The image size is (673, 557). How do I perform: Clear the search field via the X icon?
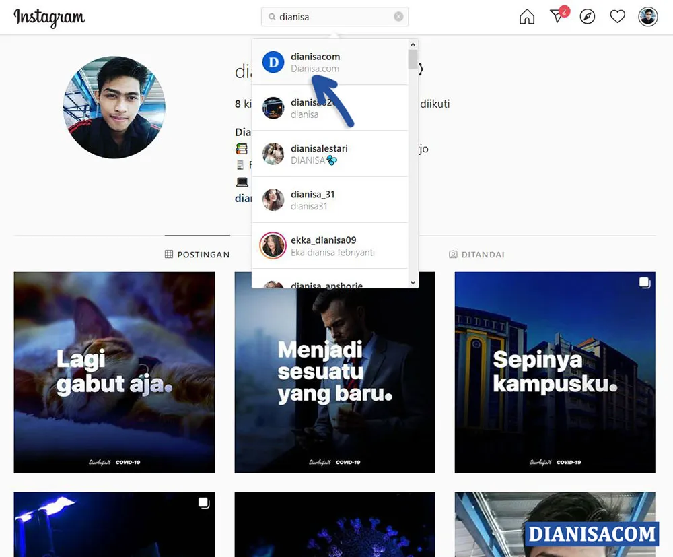(397, 16)
